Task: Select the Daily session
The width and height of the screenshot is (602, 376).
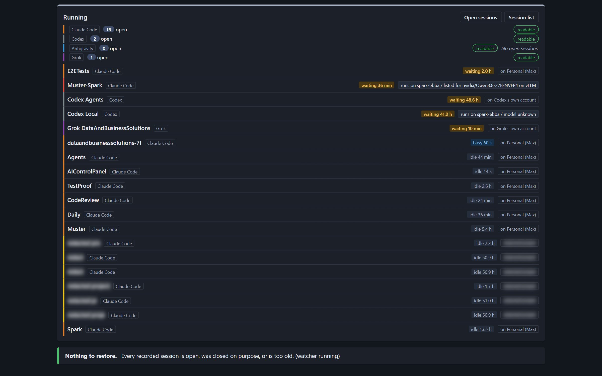Action: [x=74, y=215]
